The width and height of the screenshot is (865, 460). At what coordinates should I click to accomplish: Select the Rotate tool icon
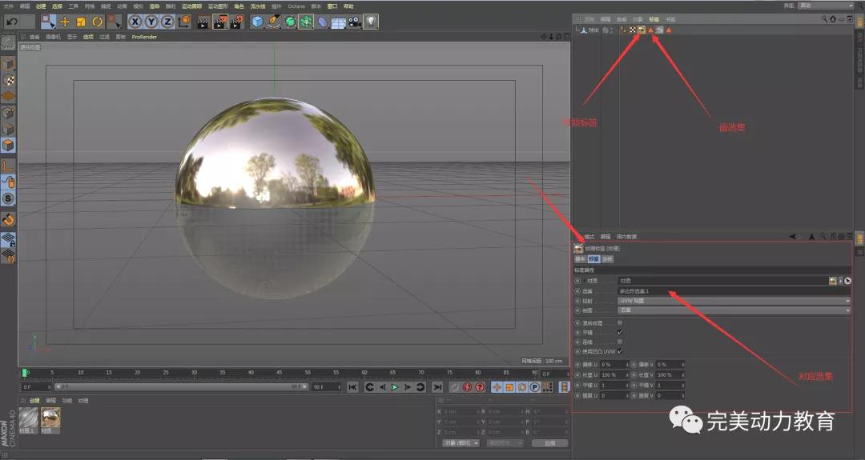point(97,22)
